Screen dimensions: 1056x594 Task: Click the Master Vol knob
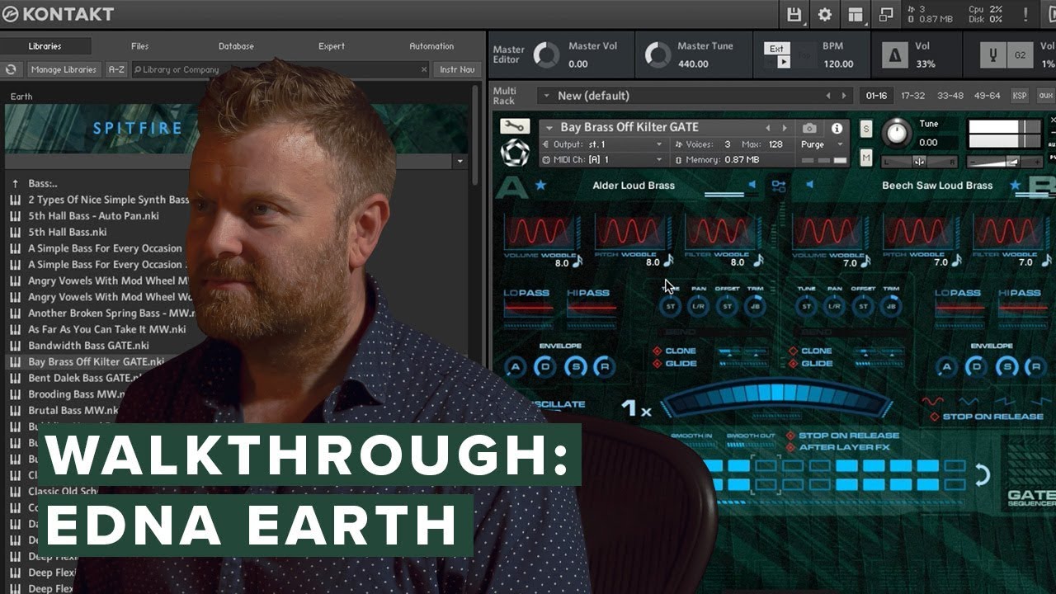[546, 55]
